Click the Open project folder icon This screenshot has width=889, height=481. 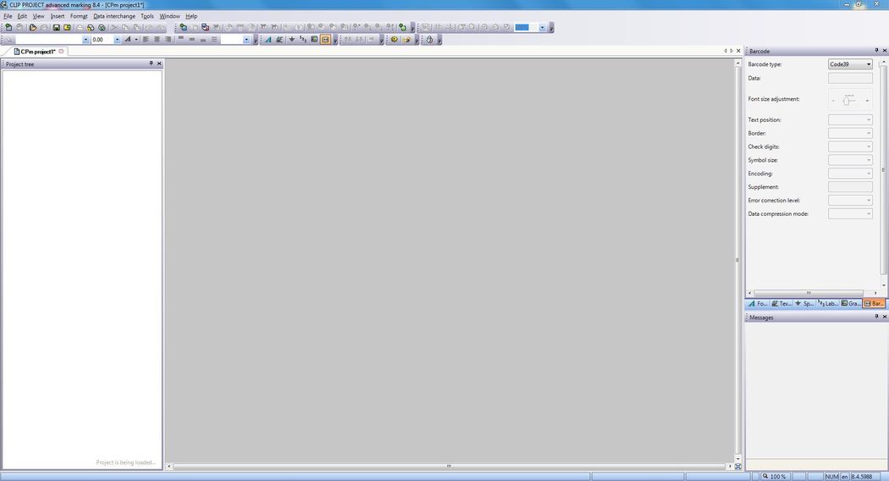33,27
